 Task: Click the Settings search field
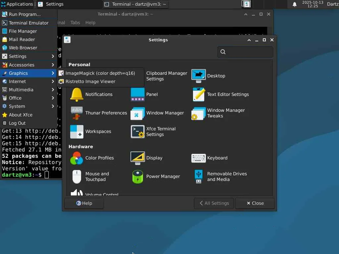click(245, 52)
